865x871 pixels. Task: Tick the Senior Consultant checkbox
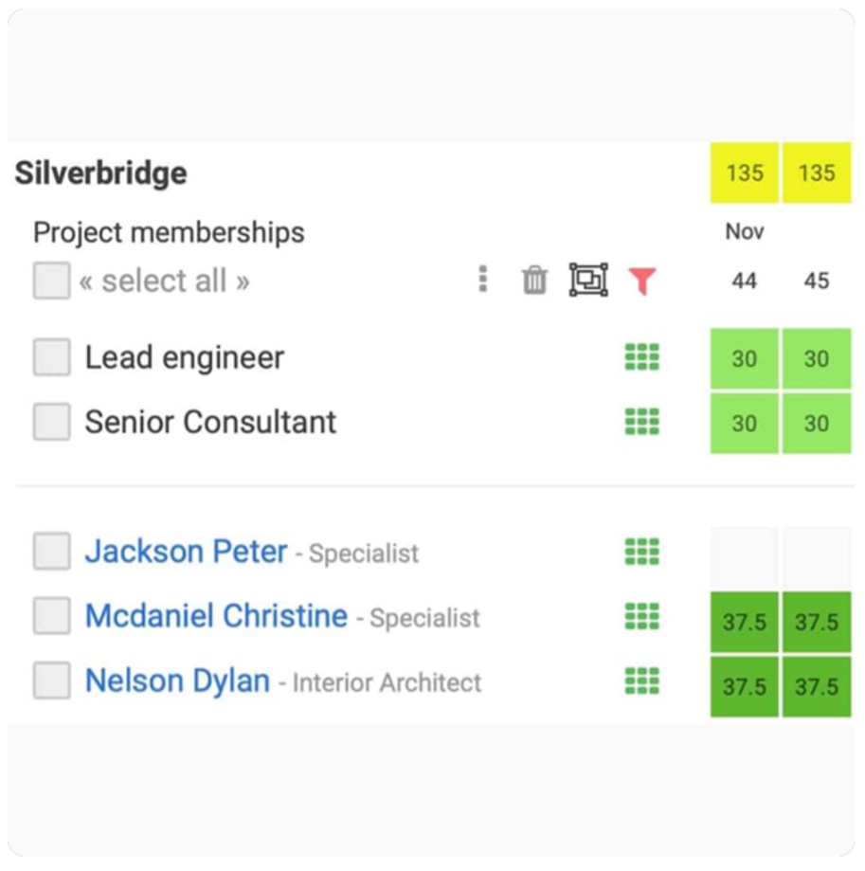click(51, 422)
